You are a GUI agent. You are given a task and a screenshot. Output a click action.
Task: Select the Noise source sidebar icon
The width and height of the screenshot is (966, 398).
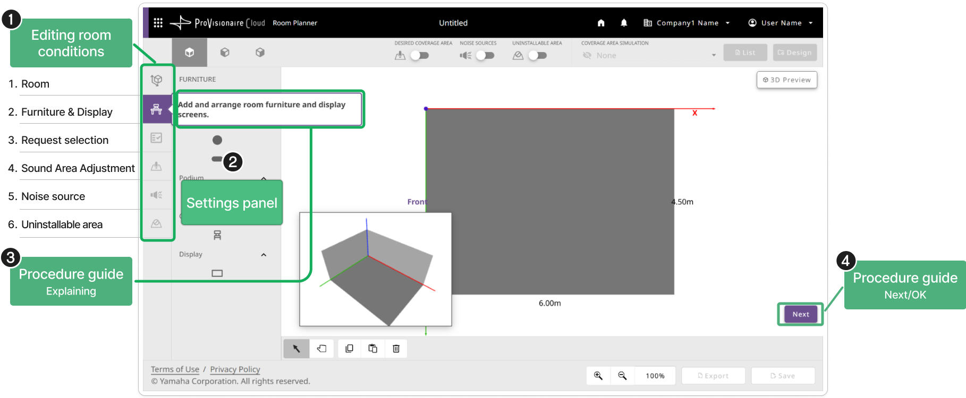pos(156,195)
